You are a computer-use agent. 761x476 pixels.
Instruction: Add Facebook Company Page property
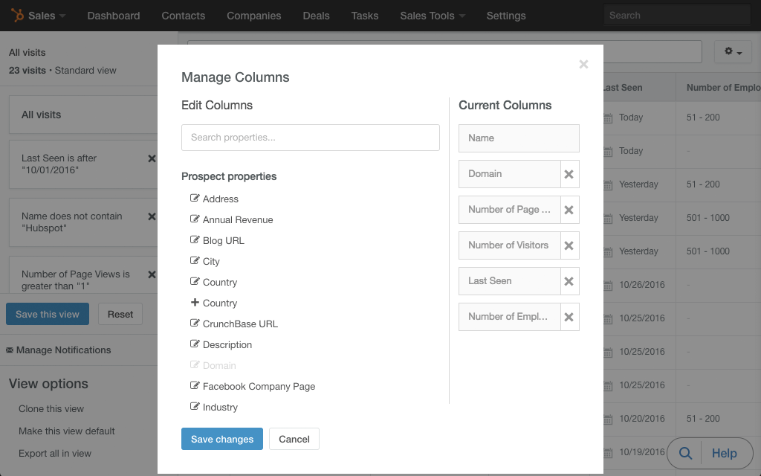click(x=259, y=387)
